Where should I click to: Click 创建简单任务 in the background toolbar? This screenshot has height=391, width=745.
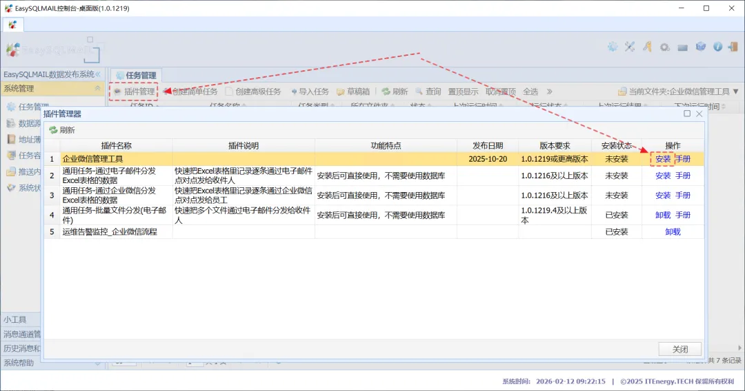[x=190, y=92]
